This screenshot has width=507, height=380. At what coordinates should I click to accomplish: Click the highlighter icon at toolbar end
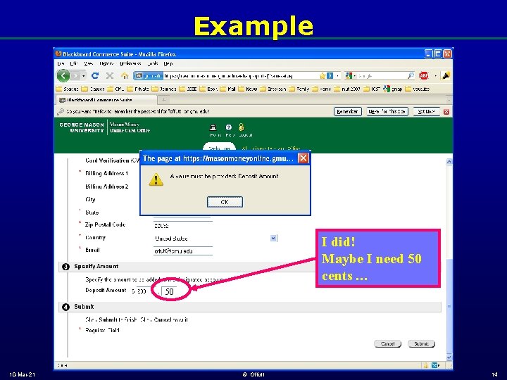tap(446, 75)
